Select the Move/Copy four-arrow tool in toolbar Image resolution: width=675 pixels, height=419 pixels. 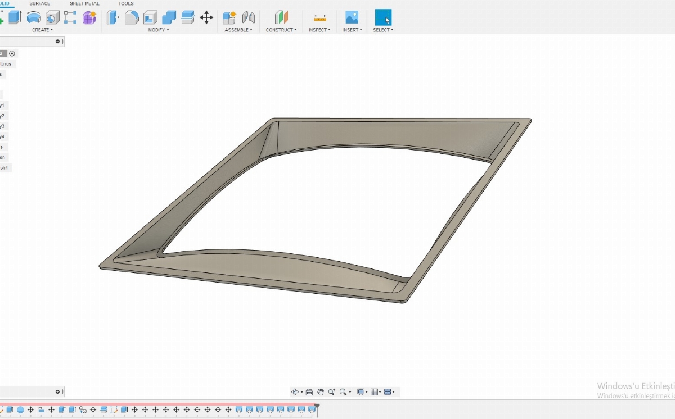click(206, 17)
